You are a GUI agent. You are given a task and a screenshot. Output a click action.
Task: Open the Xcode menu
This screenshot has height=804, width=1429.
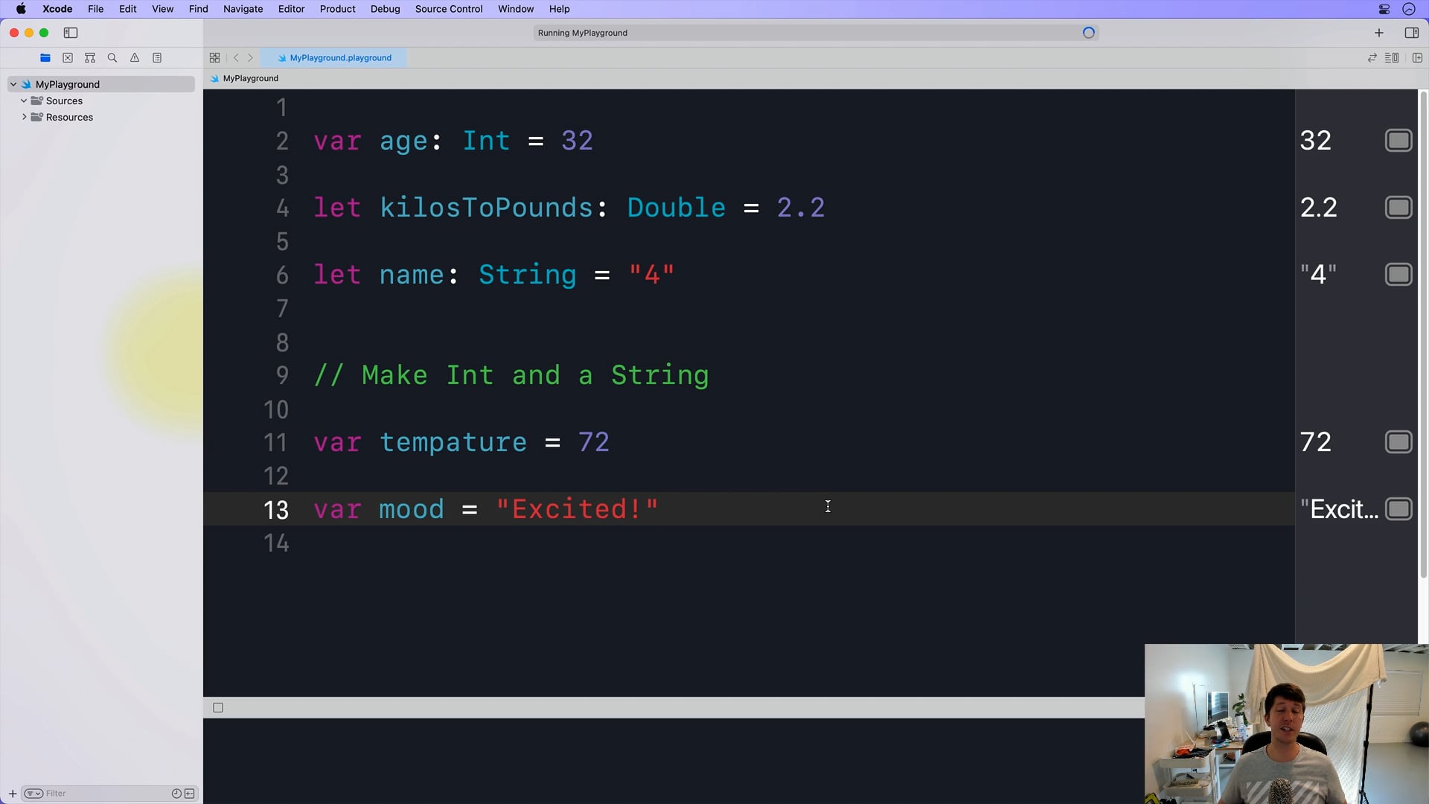57,9
